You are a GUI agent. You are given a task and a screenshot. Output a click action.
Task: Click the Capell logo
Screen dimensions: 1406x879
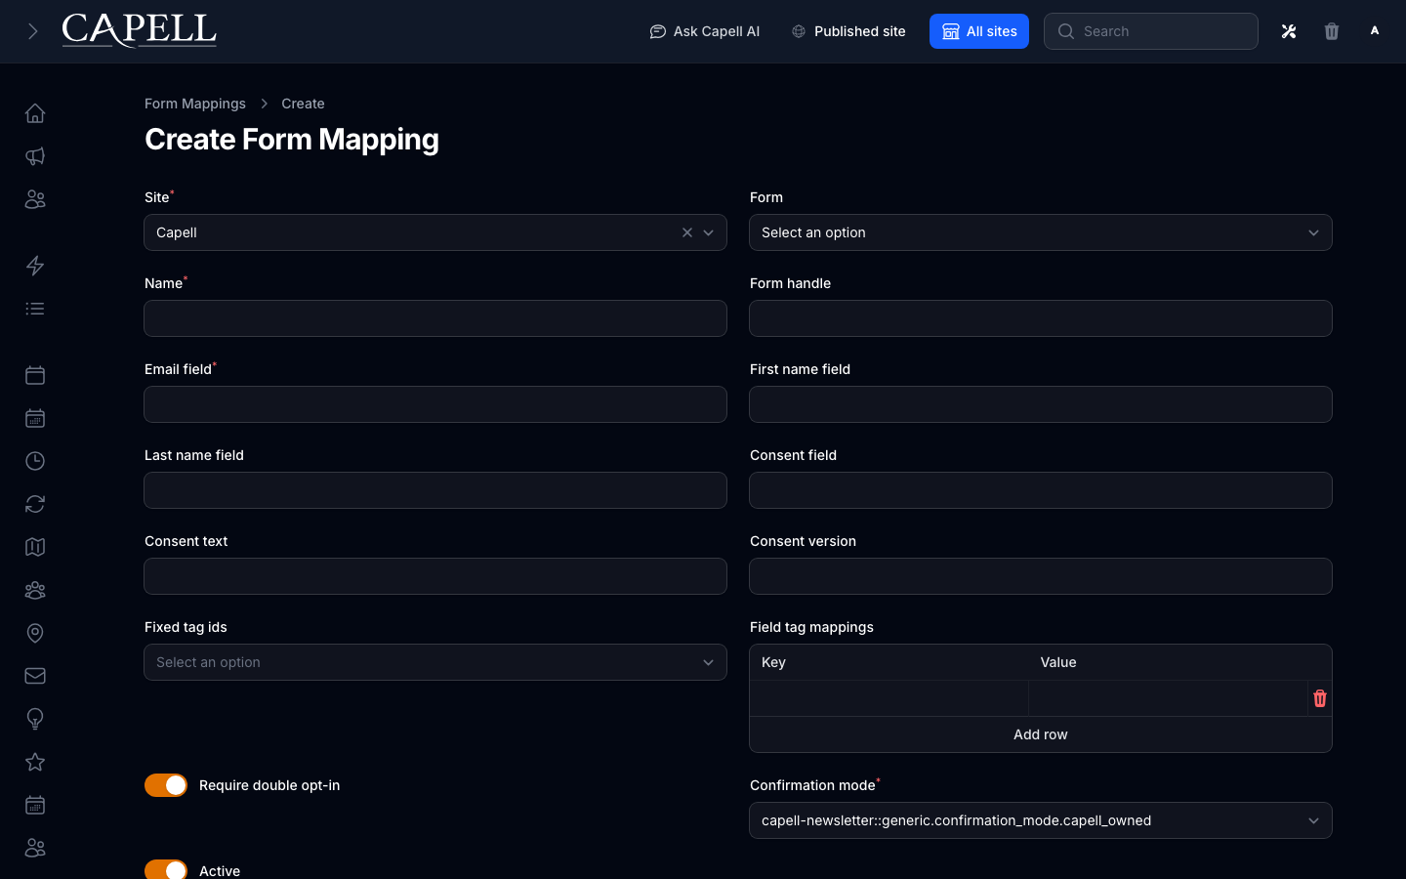(139, 30)
